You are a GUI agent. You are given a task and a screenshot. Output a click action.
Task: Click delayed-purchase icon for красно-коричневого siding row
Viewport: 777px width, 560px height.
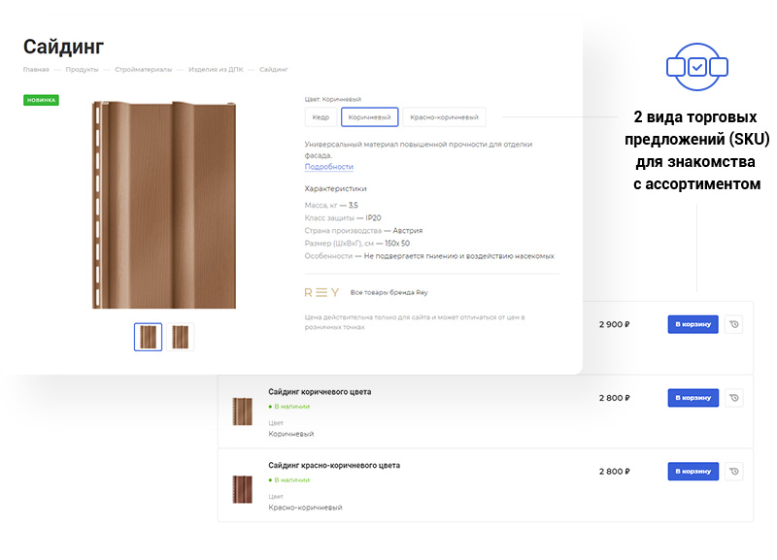point(733,471)
